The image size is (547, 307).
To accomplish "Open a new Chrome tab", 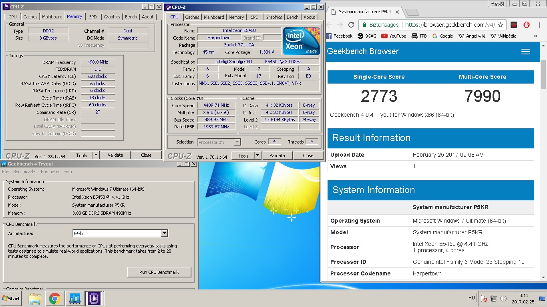I will pos(411,12).
